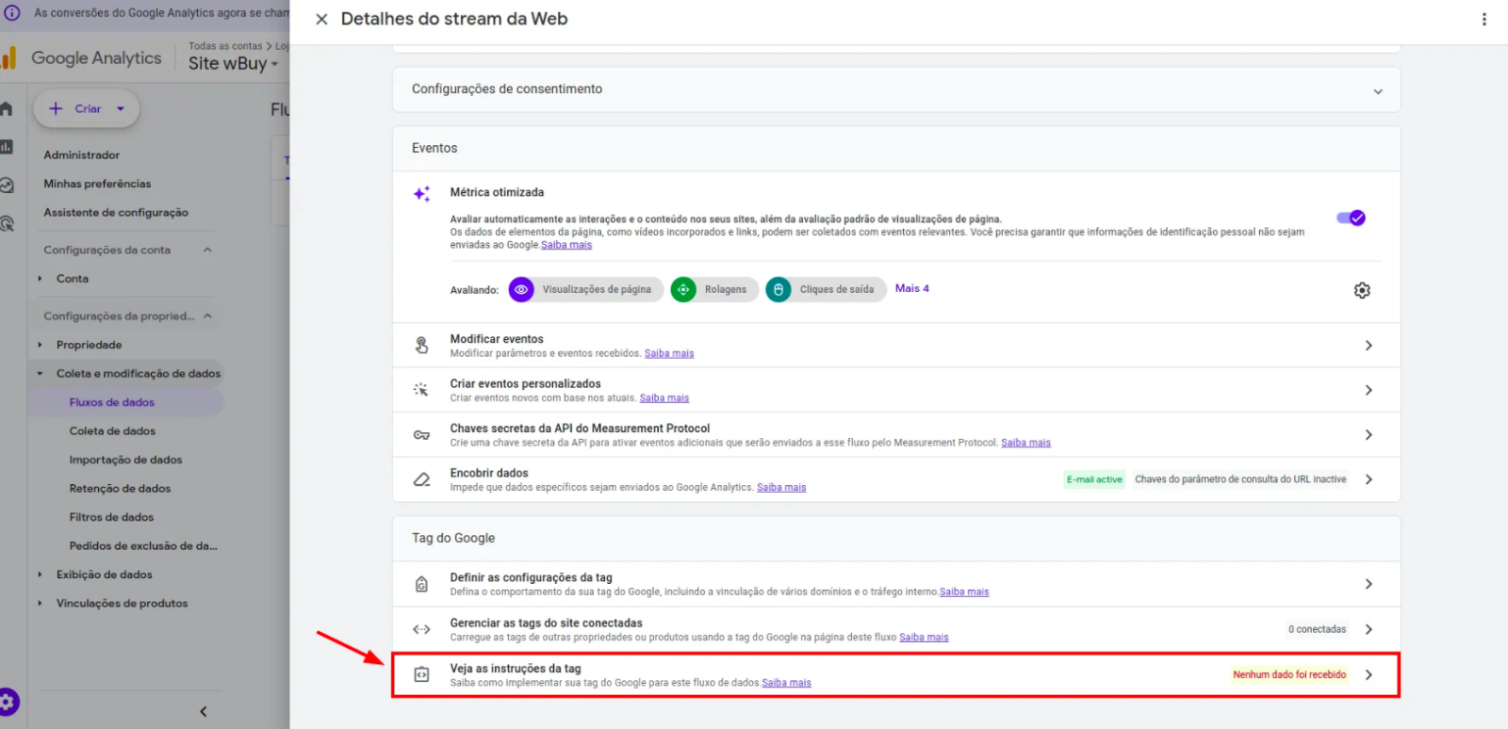The height and width of the screenshot is (729, 1508).
Task: Toggle off the Métrica otimizada switch
Action: 1351,218
